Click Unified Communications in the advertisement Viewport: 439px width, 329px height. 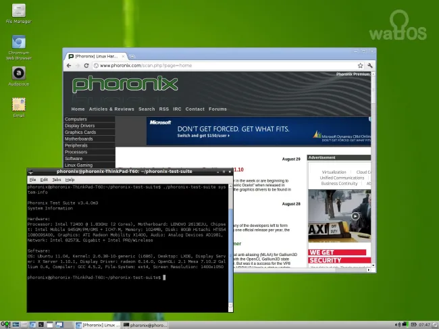pos(342,178)
